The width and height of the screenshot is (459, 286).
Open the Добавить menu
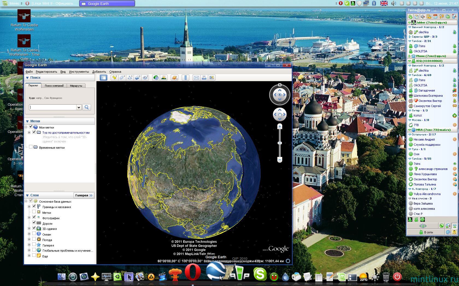99,72
